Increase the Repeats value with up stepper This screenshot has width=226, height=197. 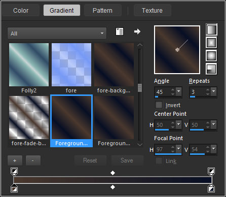pyautogui.click(x=208, y=90)
